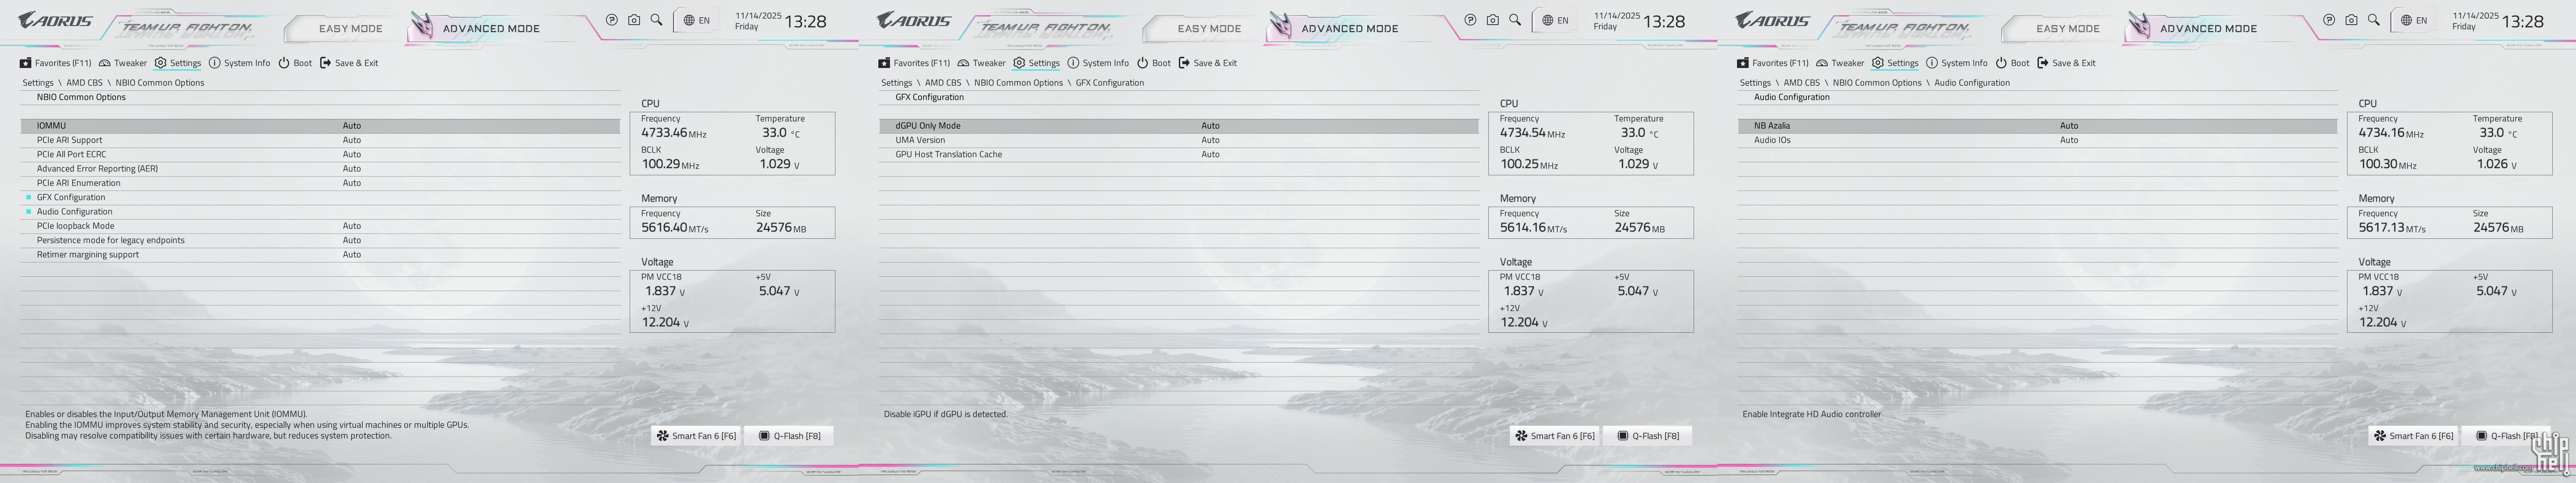Click search magnifier icon on Audio Configuration screen
The image size is (2576, 483).
tap(2373, 20)
